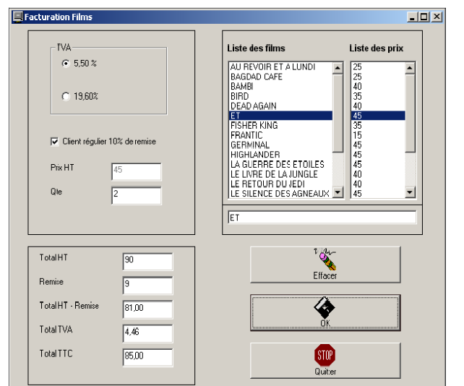Screen dimensions: 464x386
Task: Select FRANTIC in film list
Action: pyautogui.click(x=280, y=135)
